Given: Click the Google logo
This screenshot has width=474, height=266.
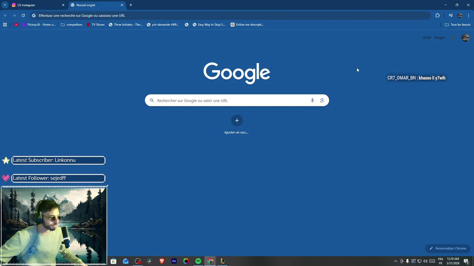Looking at the screenshot, I should pos(237,73).
